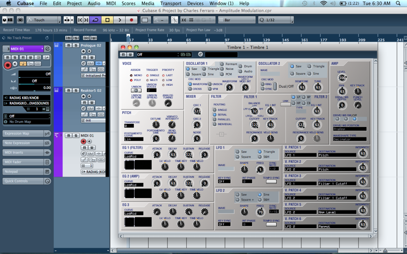The height and width of the screenshot is (254, 407).
Task: Open V. PATCH 1 destination Pitch dropdown
Action: click(x=337, y=155)
